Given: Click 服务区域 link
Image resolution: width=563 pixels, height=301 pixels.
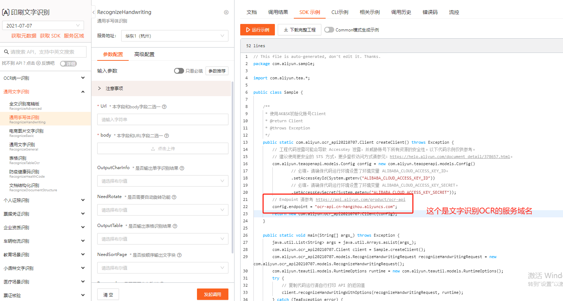Looking at the screenshot, I should [74, 36].
